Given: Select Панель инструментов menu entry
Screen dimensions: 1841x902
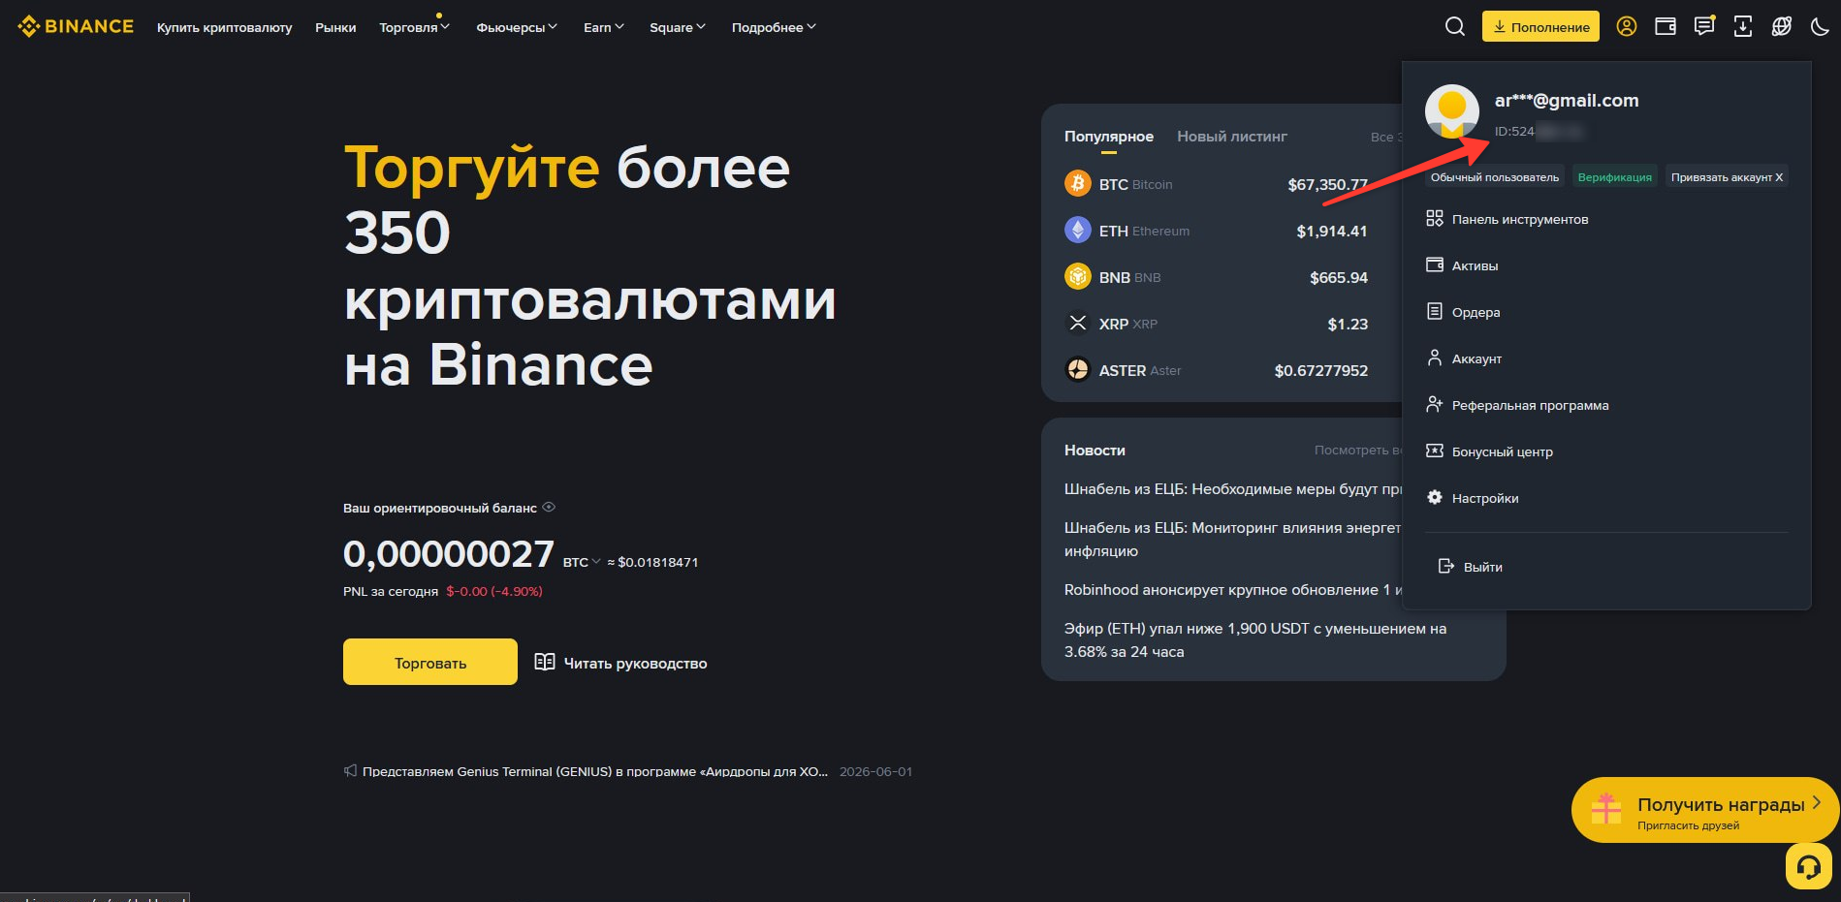Looking at the screenshot, I should (1605, 219).
